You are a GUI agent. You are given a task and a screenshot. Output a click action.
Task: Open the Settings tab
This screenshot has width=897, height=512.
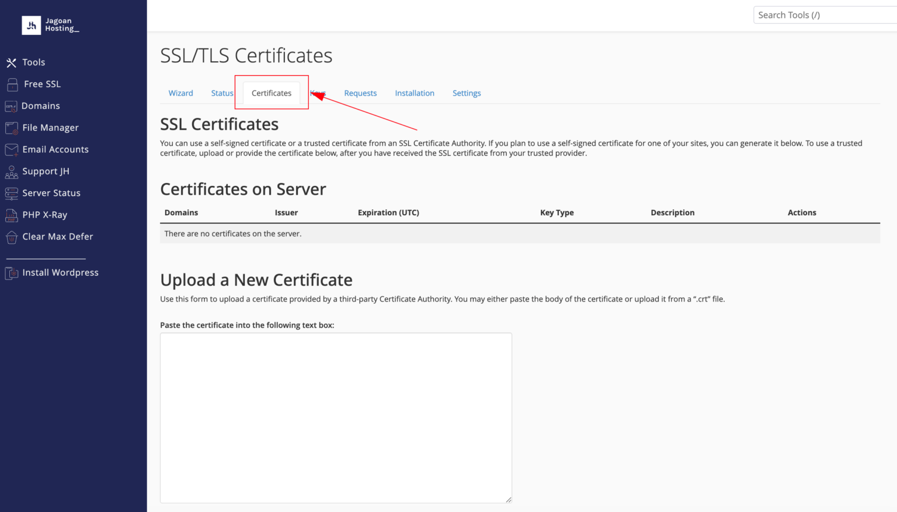467,93
